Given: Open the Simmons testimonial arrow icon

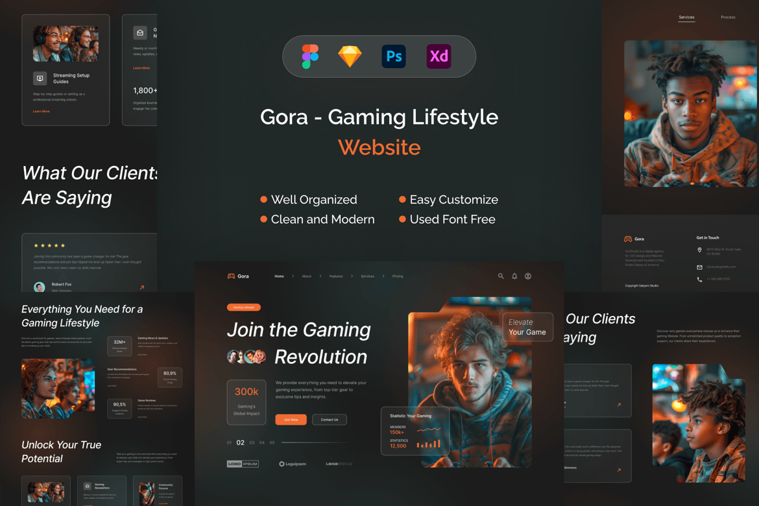Looking at the screenshot, I should 619,470.
